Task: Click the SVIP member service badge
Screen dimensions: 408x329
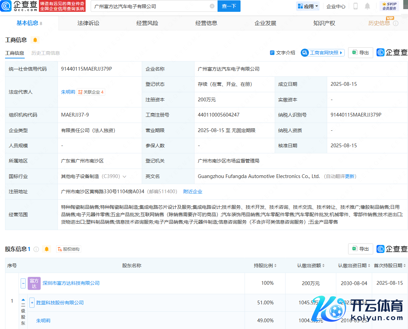Action: tap(389, 6)
